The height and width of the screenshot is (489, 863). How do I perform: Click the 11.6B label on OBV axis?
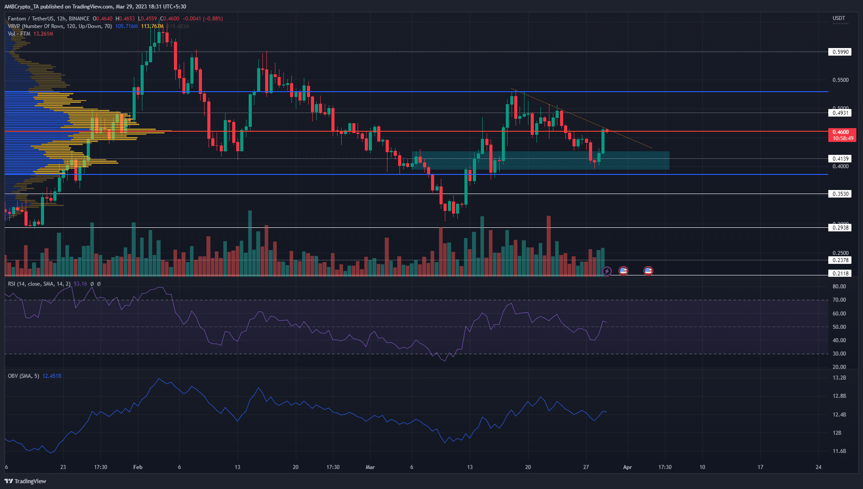(839, 451)
